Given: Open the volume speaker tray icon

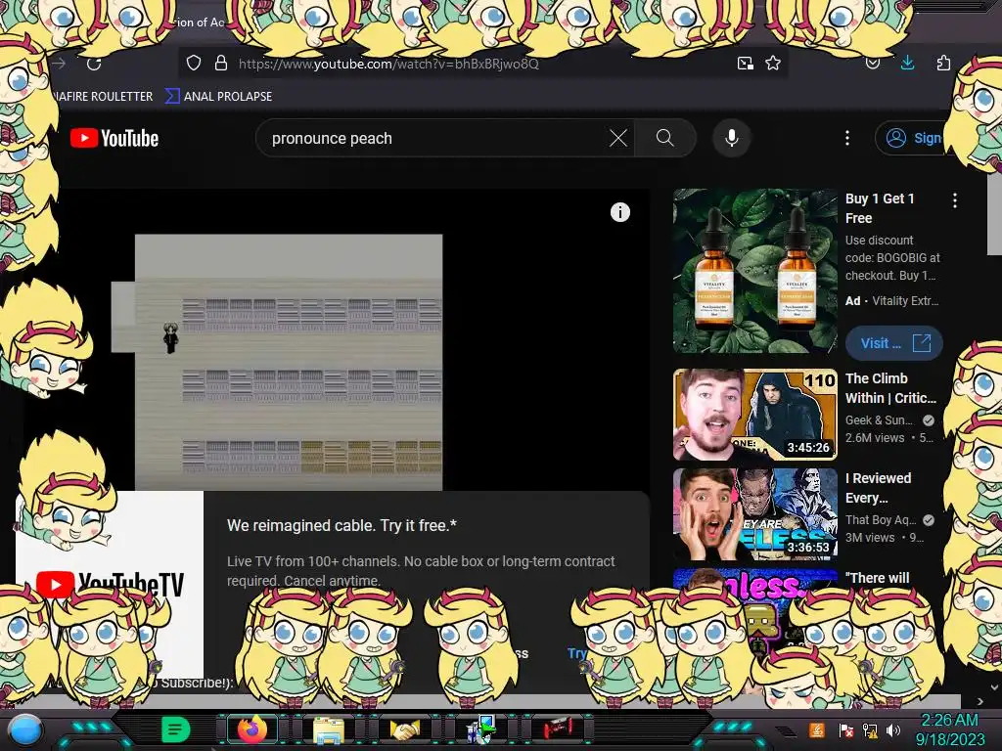Looking at the screenshot, I should [893, 729].
